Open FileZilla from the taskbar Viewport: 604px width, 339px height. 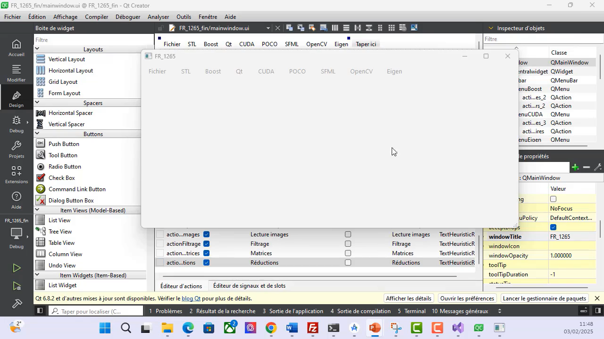312,328
